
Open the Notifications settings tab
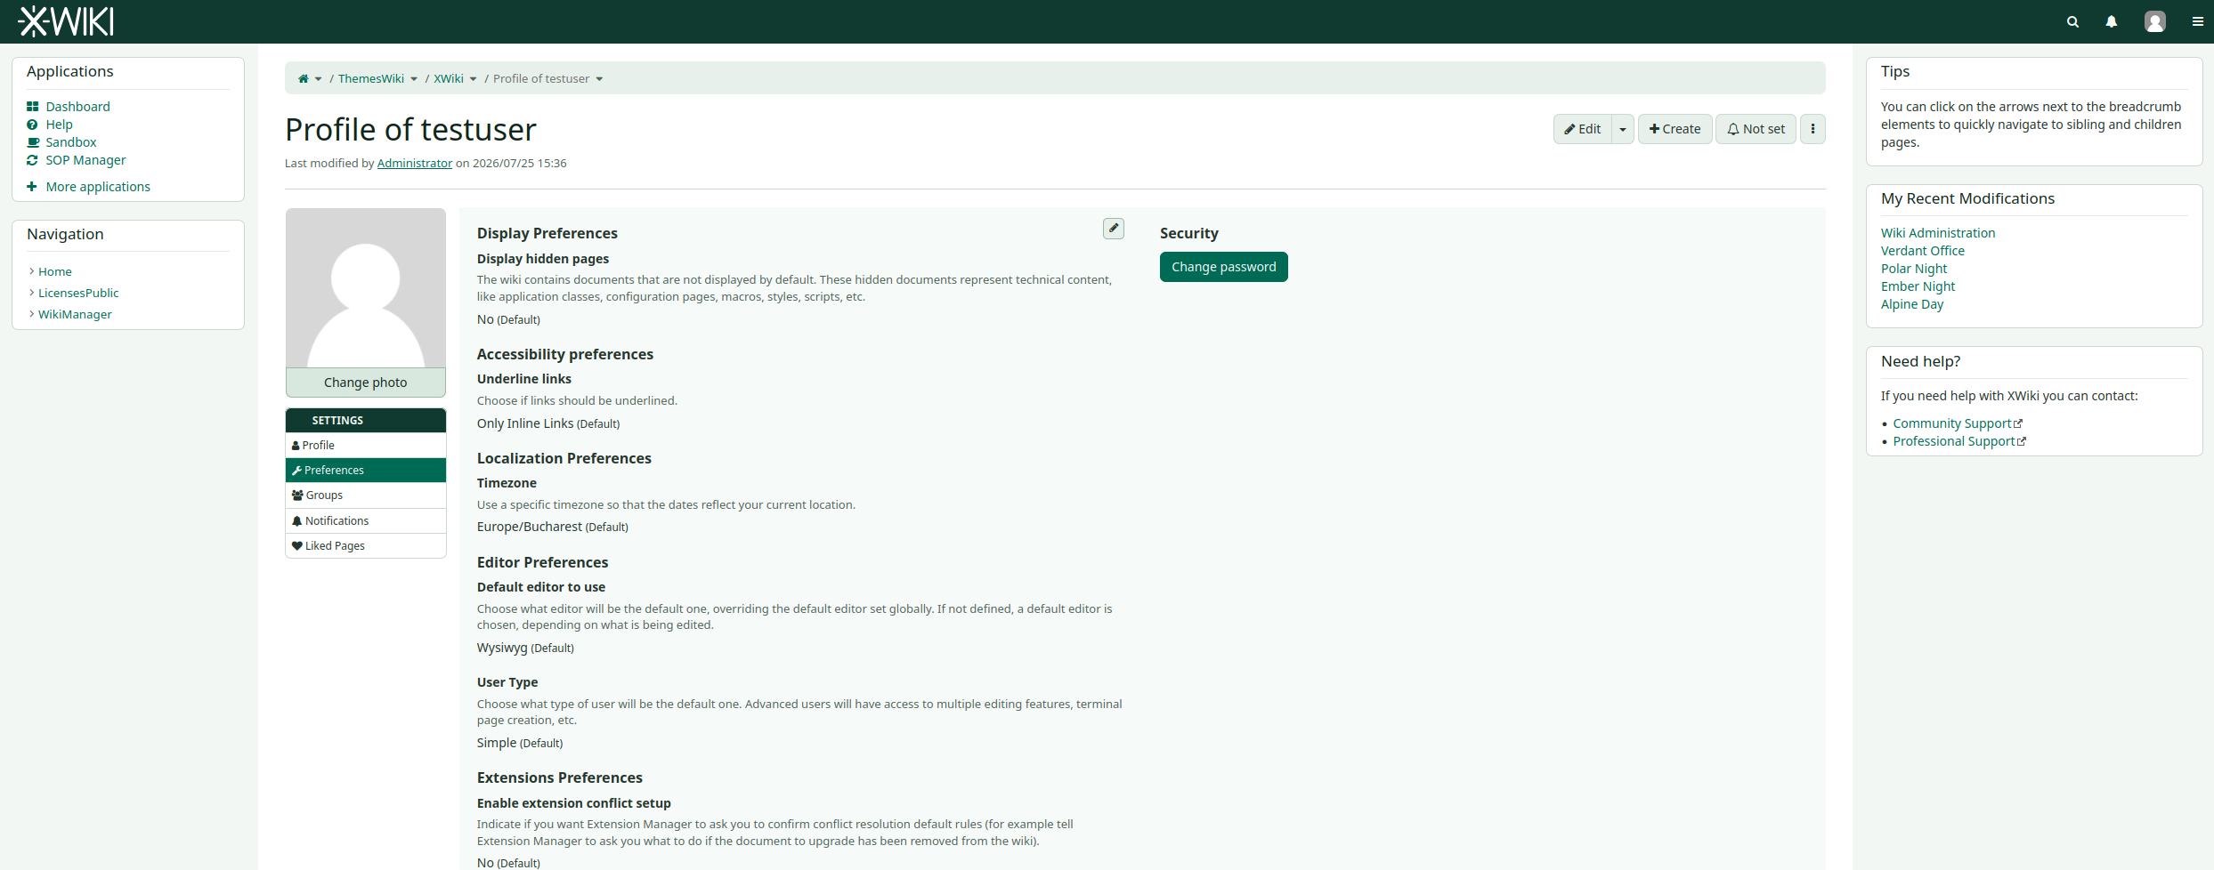click(366, 521)
